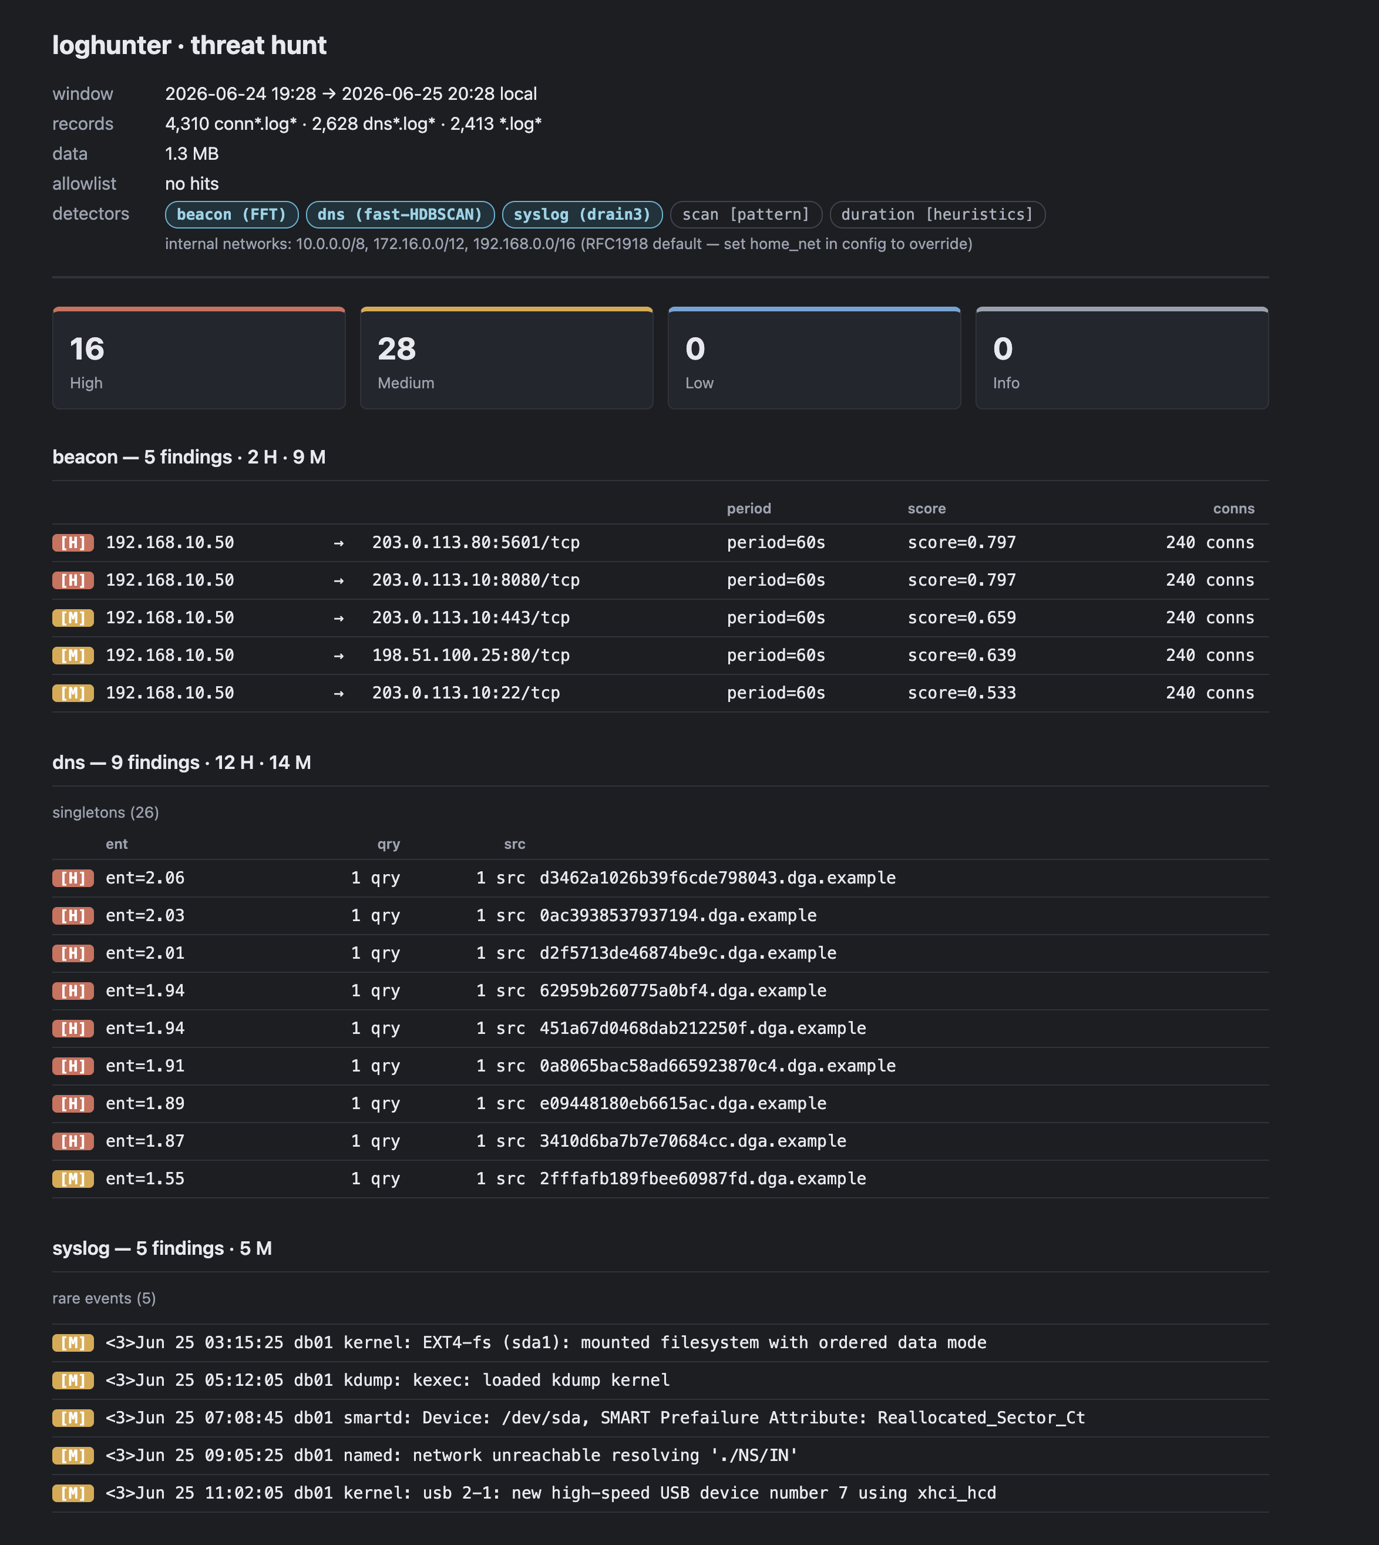The width and height of the screenshot is (1379, 1545).
Task: Click the score=0.659 value
Action: (961, 617)
